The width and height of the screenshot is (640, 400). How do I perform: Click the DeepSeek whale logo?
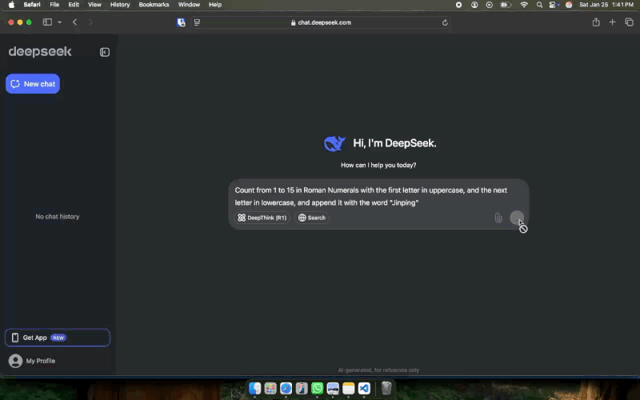(x=334, y=143)
